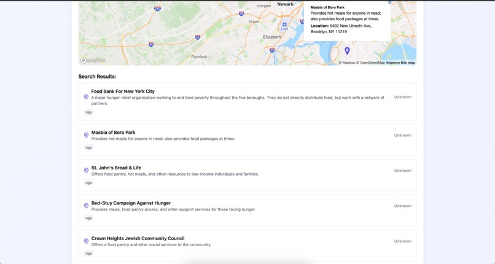The width and height of the screenshot is (495, 264).
Task: Click the 'Search Results:' heading
Action: pyautogui.click(x=97, y=77)
